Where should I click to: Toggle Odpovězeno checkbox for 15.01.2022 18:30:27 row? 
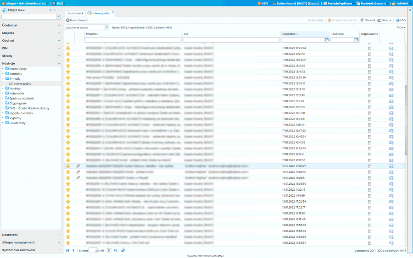click(x=369, y=166)
